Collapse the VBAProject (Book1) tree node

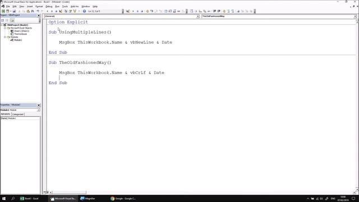pos(2,25)
